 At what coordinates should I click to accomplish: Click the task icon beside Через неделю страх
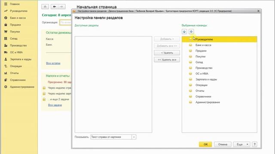[44, 88]
